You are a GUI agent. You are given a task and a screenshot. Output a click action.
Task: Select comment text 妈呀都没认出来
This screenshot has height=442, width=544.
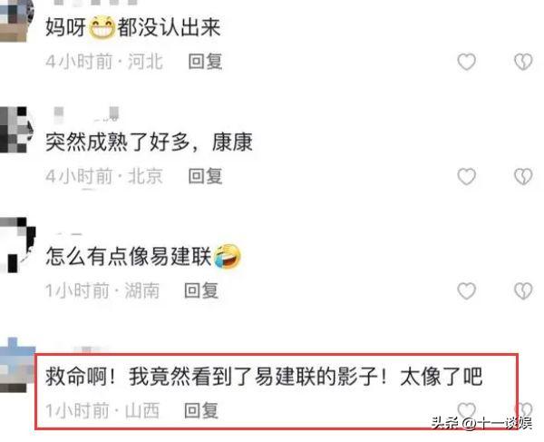coord(133,27)
